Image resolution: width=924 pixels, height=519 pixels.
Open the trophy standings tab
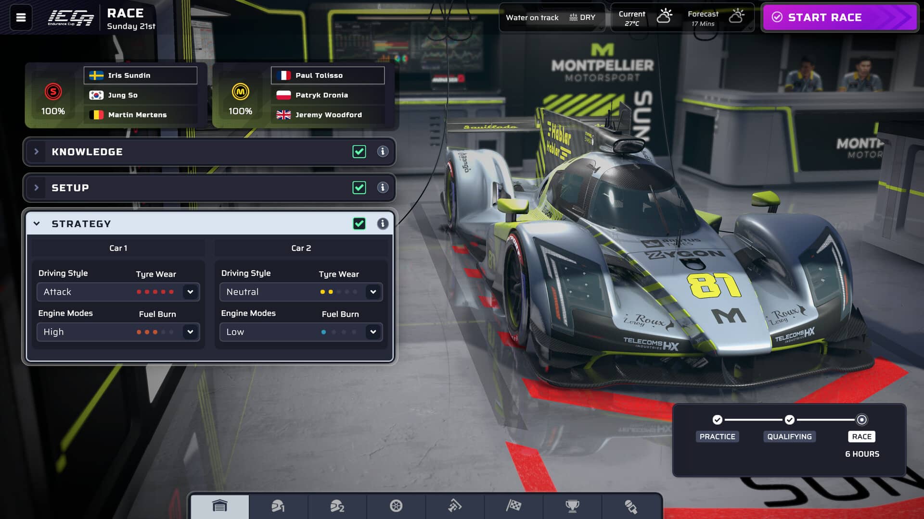[572, 506]
